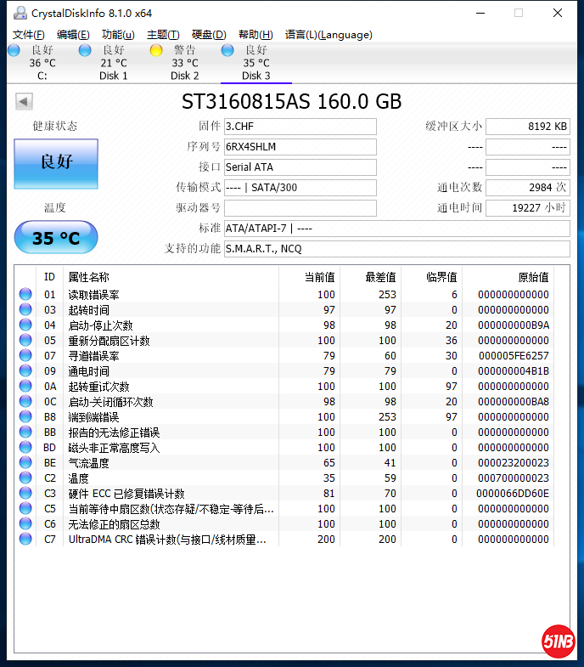Open the 文件(F) menu

(29, 35)
